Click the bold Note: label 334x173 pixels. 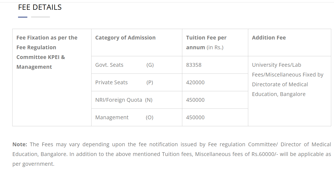(x=20, y=144)
